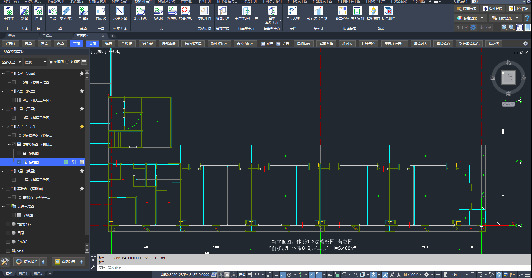Viewport: 532px width, 278px height.
Task: Open the 全部楼层 floor dropdown
Action: [11, 62]
